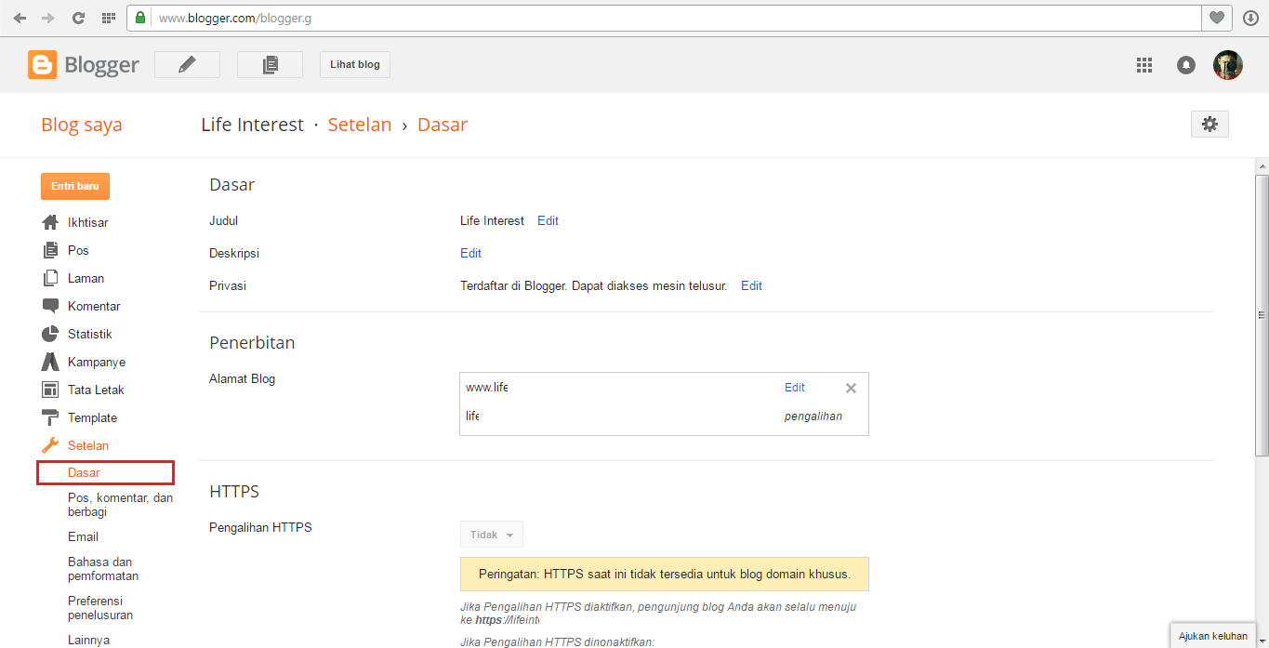
Task: Open Email settings subsection
Action: click(83, 536)
